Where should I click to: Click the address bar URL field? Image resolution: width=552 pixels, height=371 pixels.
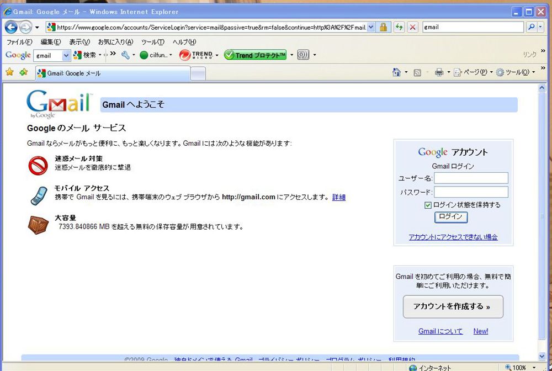pos(211,27)
